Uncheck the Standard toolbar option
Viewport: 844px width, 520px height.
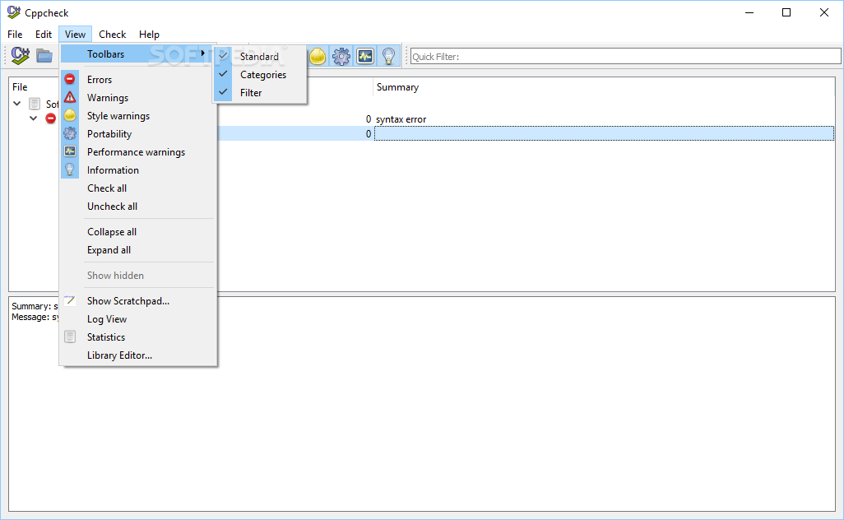pyautogui.click(x=261, y=57)
